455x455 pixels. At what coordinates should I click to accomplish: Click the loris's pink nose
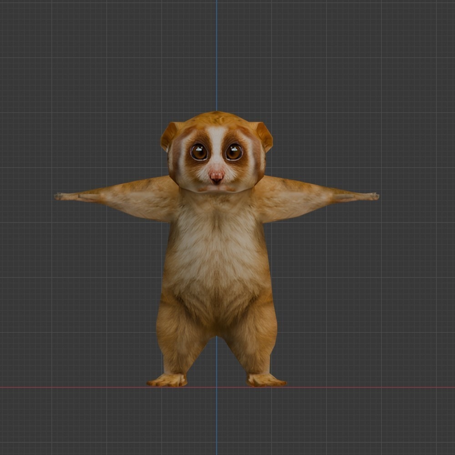pos(217,176)
